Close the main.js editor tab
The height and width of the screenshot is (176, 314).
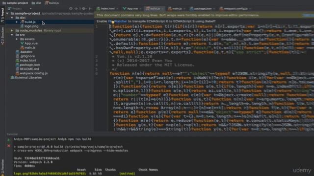184,9
